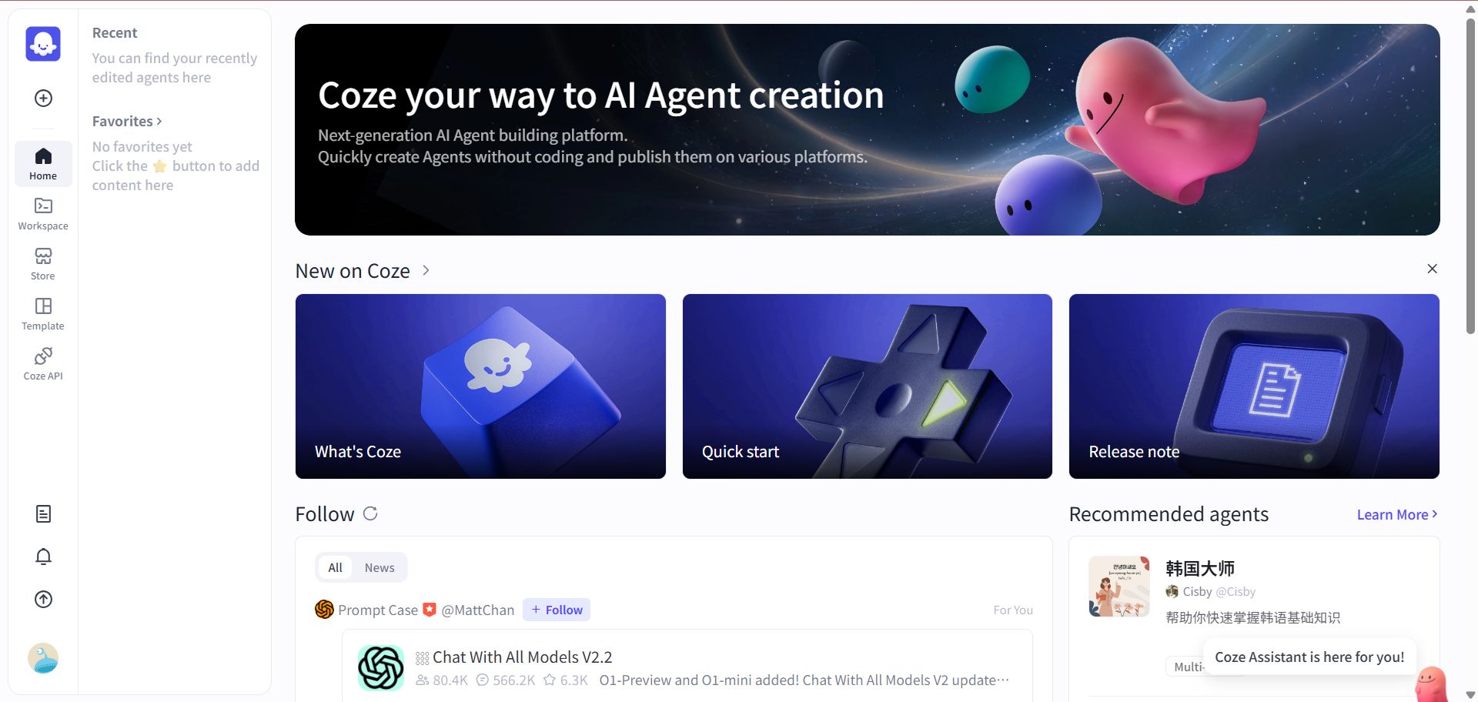This screenshot has width=1478, height=702.
Task: Expand the Favorites section chevron
Action: coord(159,121)
